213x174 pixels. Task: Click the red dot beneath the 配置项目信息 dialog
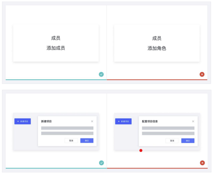tap(141, 150)
